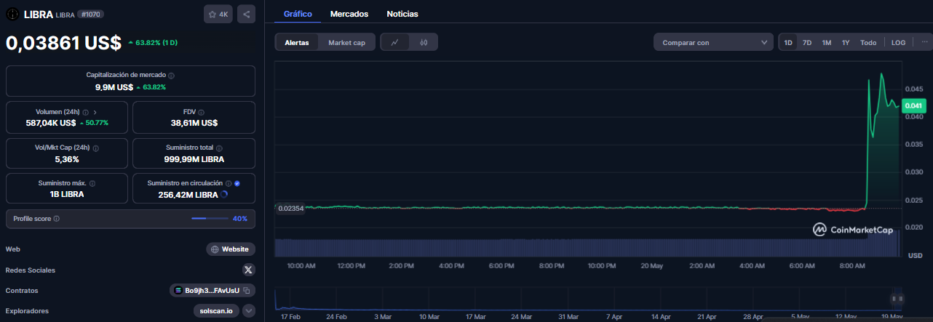Open the Comparar con dropdown

click(x=713, y=43)
